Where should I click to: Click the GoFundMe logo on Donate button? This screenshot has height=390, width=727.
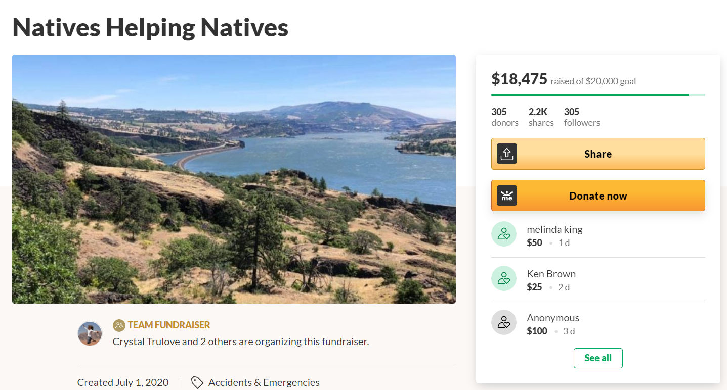(x=506, y=196)
